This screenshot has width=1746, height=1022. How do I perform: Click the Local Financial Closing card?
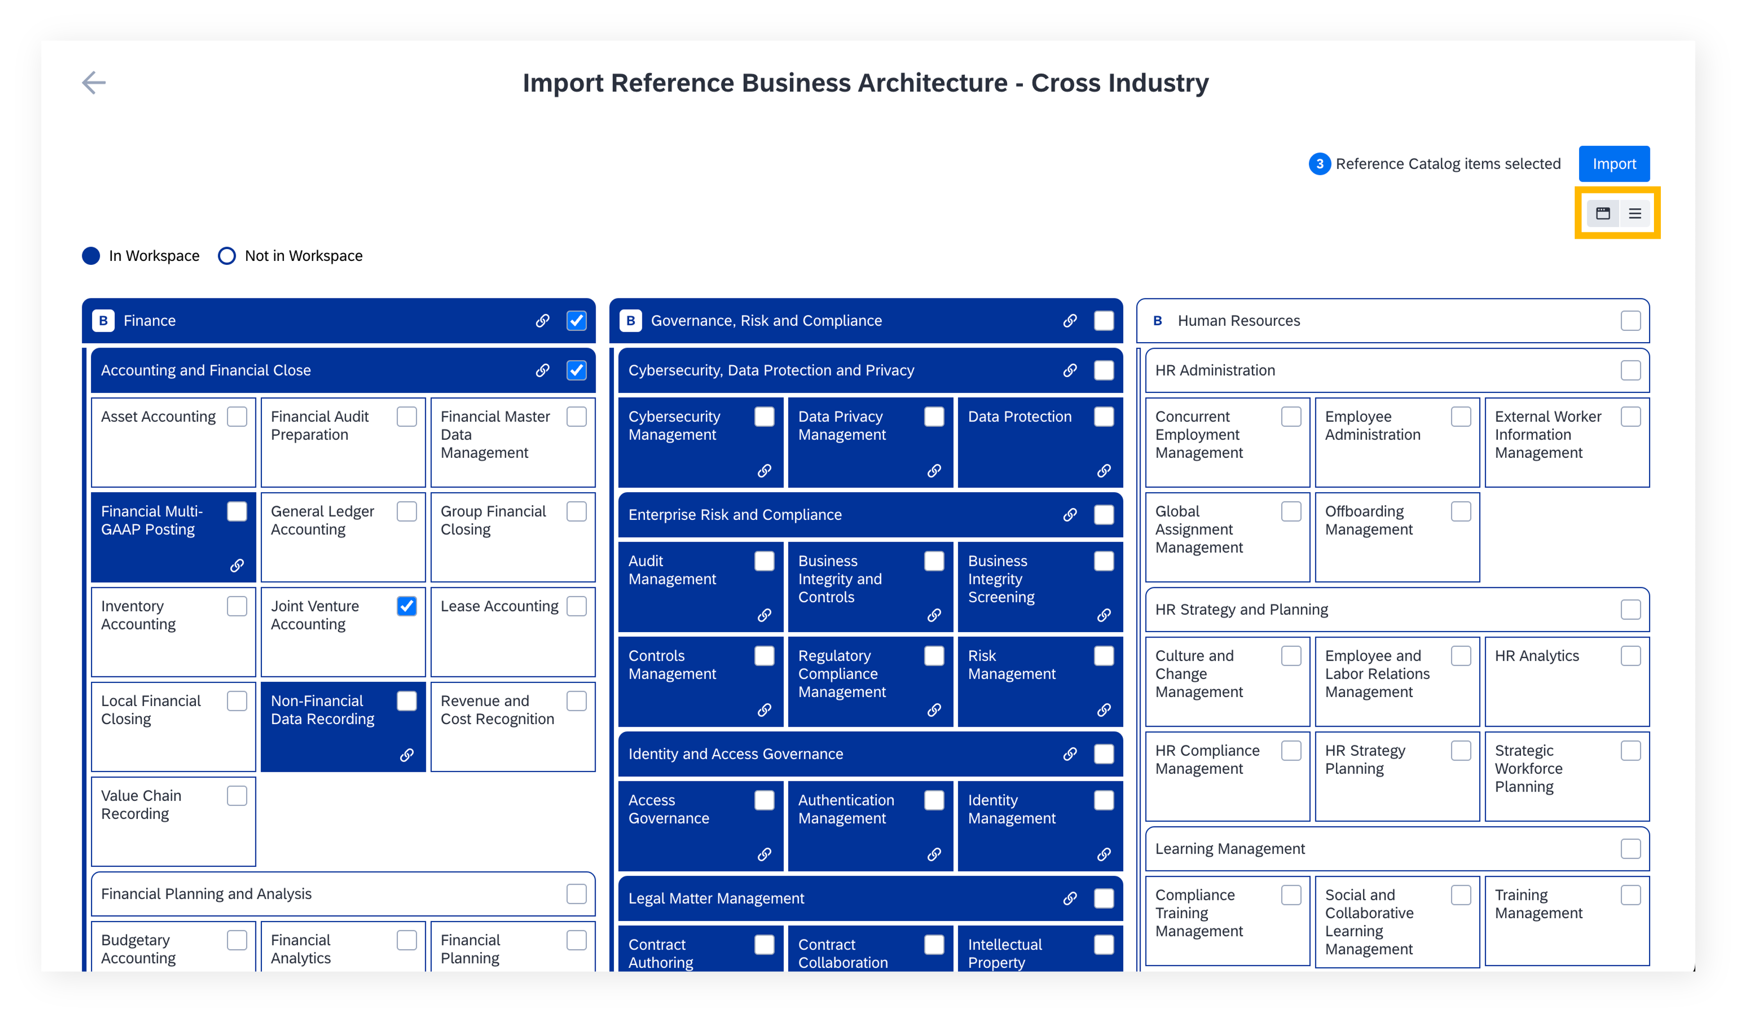[x=173, y=727]
